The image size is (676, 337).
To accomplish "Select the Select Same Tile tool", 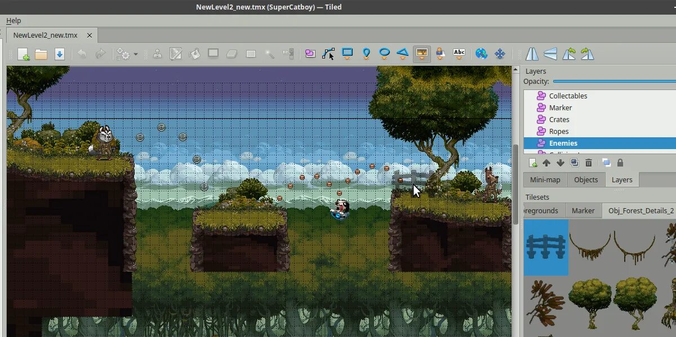I will coord(288,54).
